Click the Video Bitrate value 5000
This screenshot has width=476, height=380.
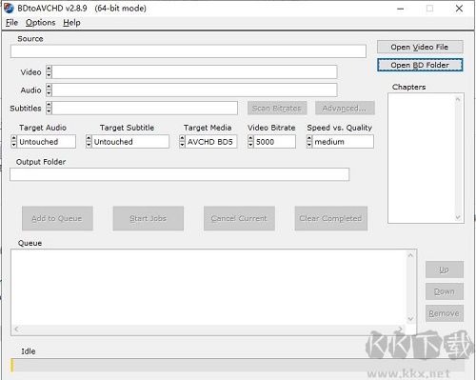coord(275,142)
